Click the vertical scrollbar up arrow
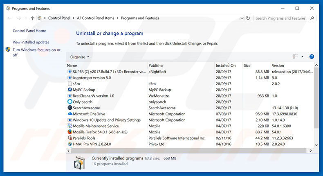This screenshot has width=323, height=176. tap(316, 65)
